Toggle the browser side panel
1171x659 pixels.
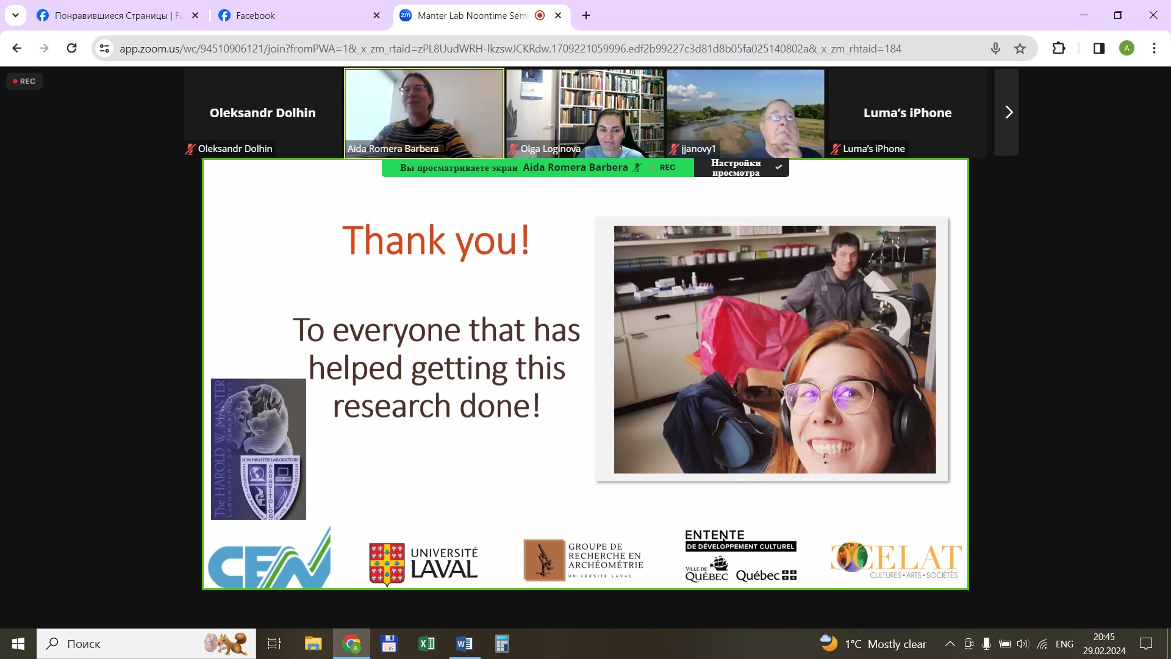pos(1099,48)
